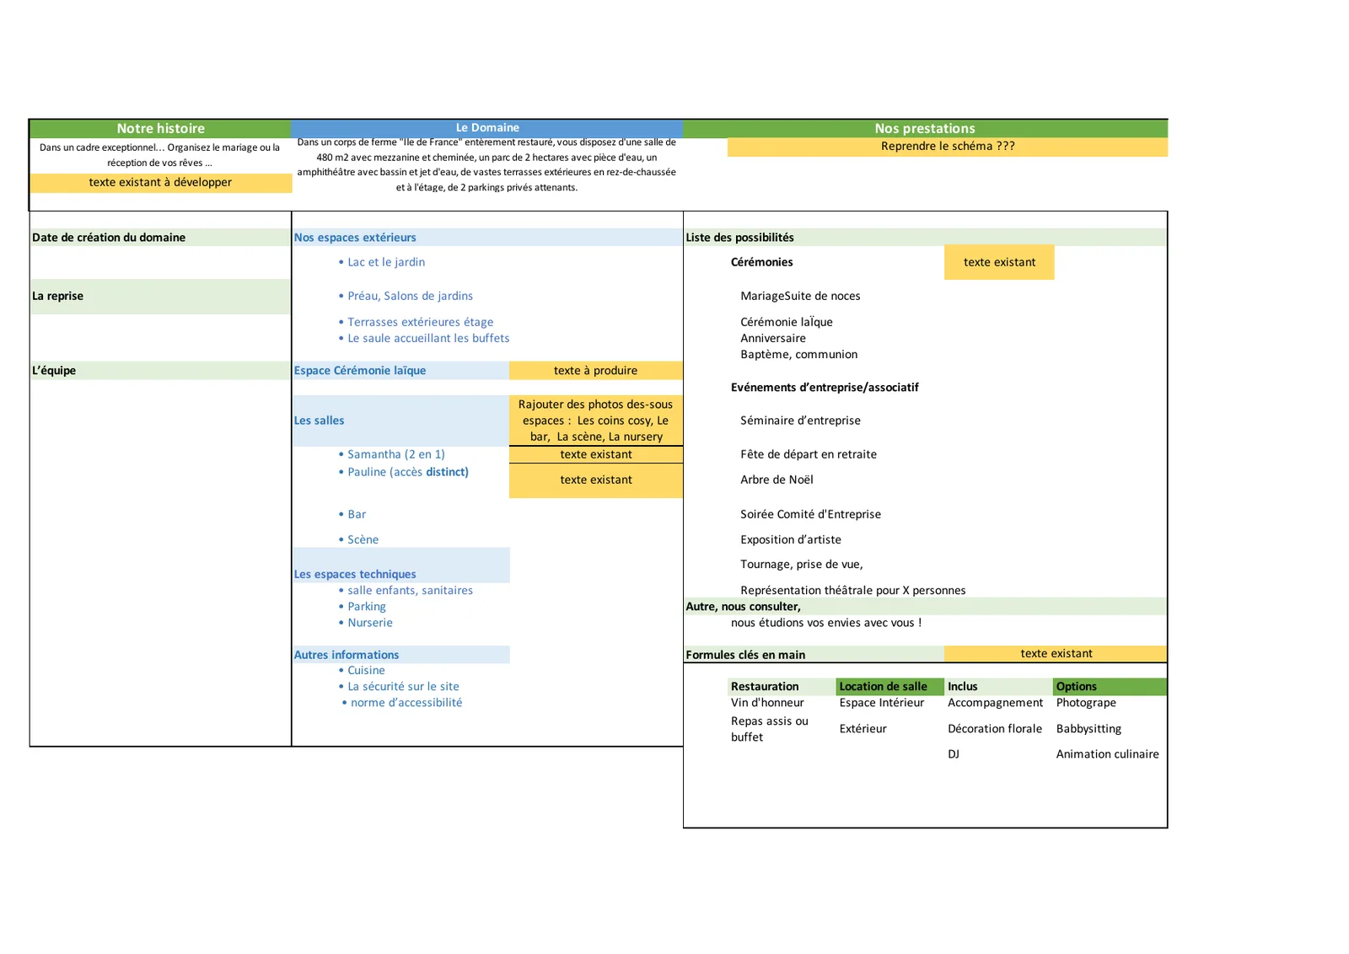Click the 'Date de création du domaine' row
Screen dimensions: 1349x954
160,238
